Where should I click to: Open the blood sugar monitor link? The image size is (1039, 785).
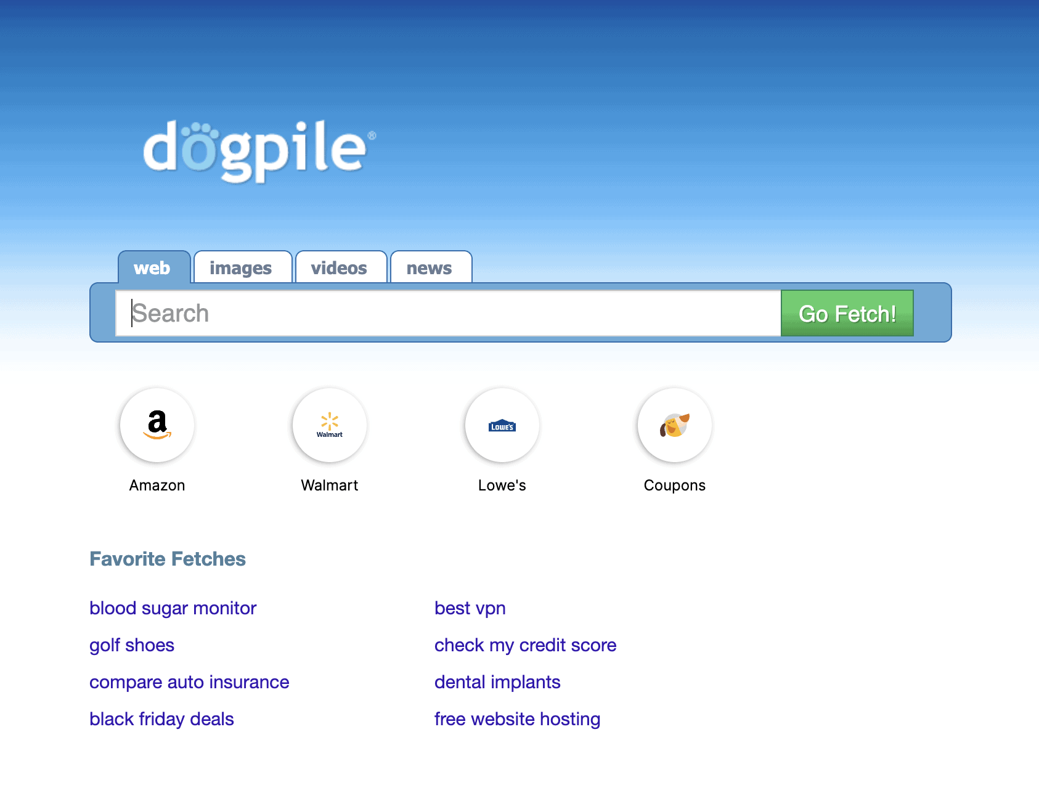point(173,608)
